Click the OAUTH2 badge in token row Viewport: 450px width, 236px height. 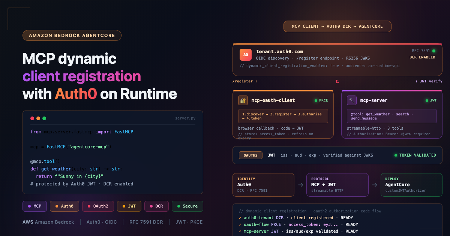click(x=250, y=155)
